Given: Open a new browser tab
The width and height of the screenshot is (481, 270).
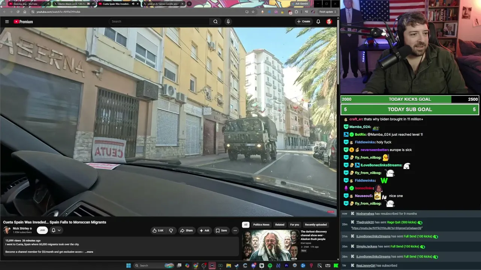Looking at the screenshot, I should [189, 4].
